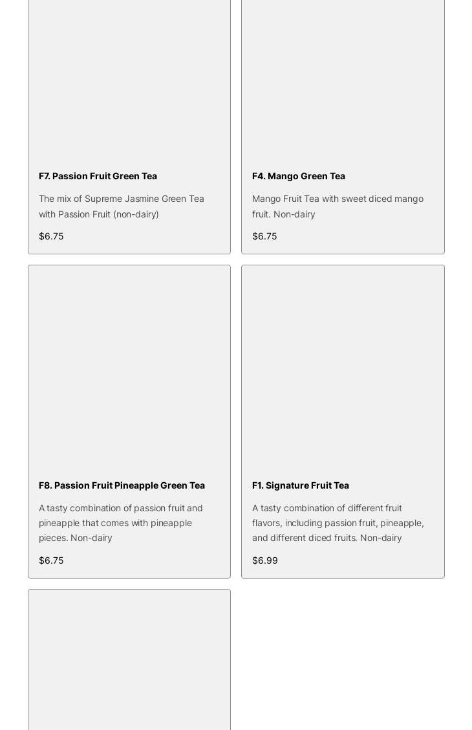This screenshot has height=730, width=472.
Task: Click 'flavors, including passion fruit, pineapple,' description text
Action: tap(338, 523)
